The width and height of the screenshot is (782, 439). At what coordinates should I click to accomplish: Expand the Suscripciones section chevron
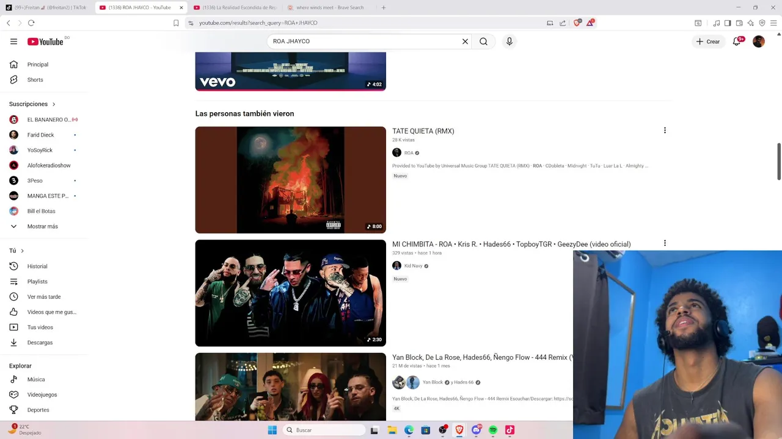click(54, 104)
